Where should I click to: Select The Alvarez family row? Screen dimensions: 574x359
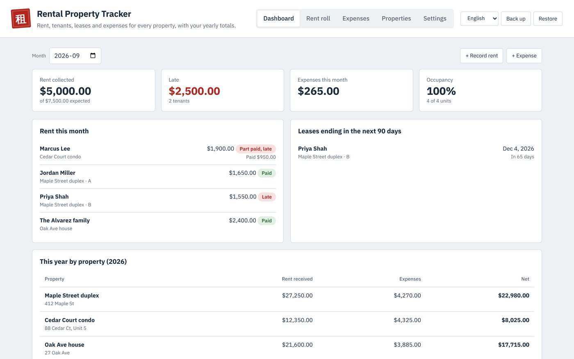(158, 224)
